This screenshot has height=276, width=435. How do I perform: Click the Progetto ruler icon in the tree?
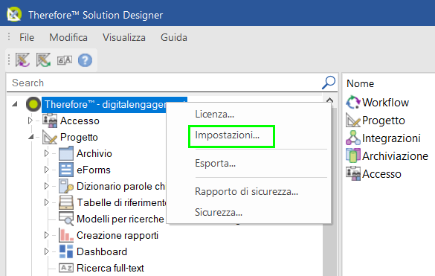(50, 137)
